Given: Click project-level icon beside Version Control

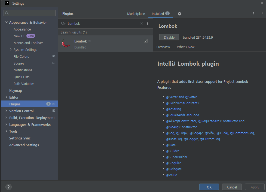Looking at the screenshot, I should (54, 111).
